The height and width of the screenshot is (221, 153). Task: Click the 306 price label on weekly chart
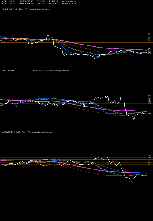[x=150, y=113]
